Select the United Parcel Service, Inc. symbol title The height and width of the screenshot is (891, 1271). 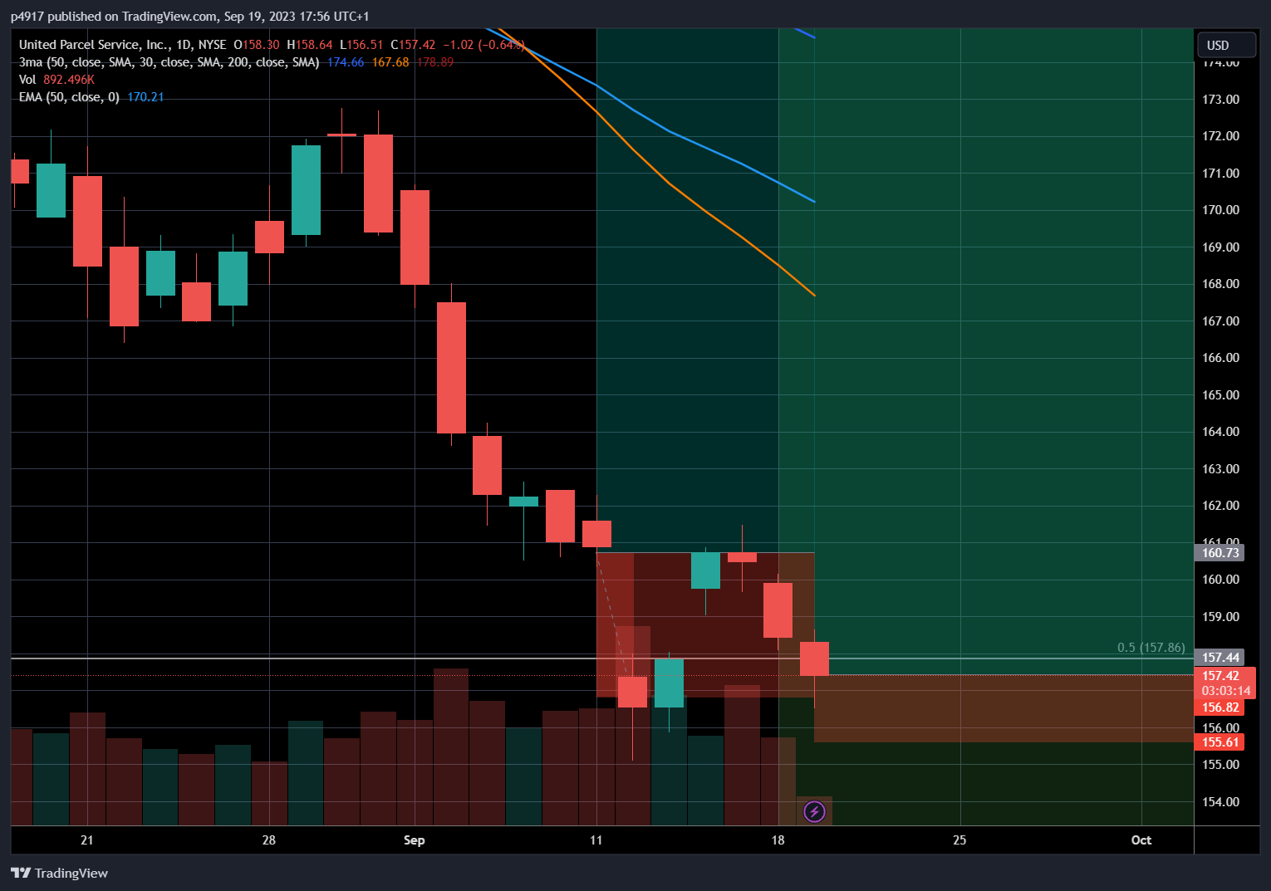123,45
